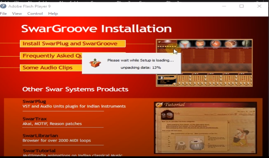Viewport: 269px width, 158px height.
Task: Maximize the Adobe Flash Player window
Action: click(242, 6)
